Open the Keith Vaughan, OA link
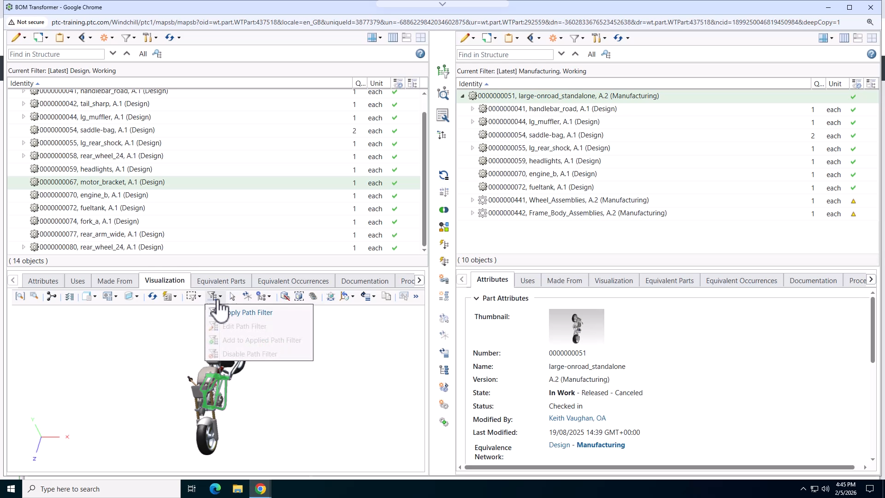Viewport: 885px width, 498px height. point(577,418)
